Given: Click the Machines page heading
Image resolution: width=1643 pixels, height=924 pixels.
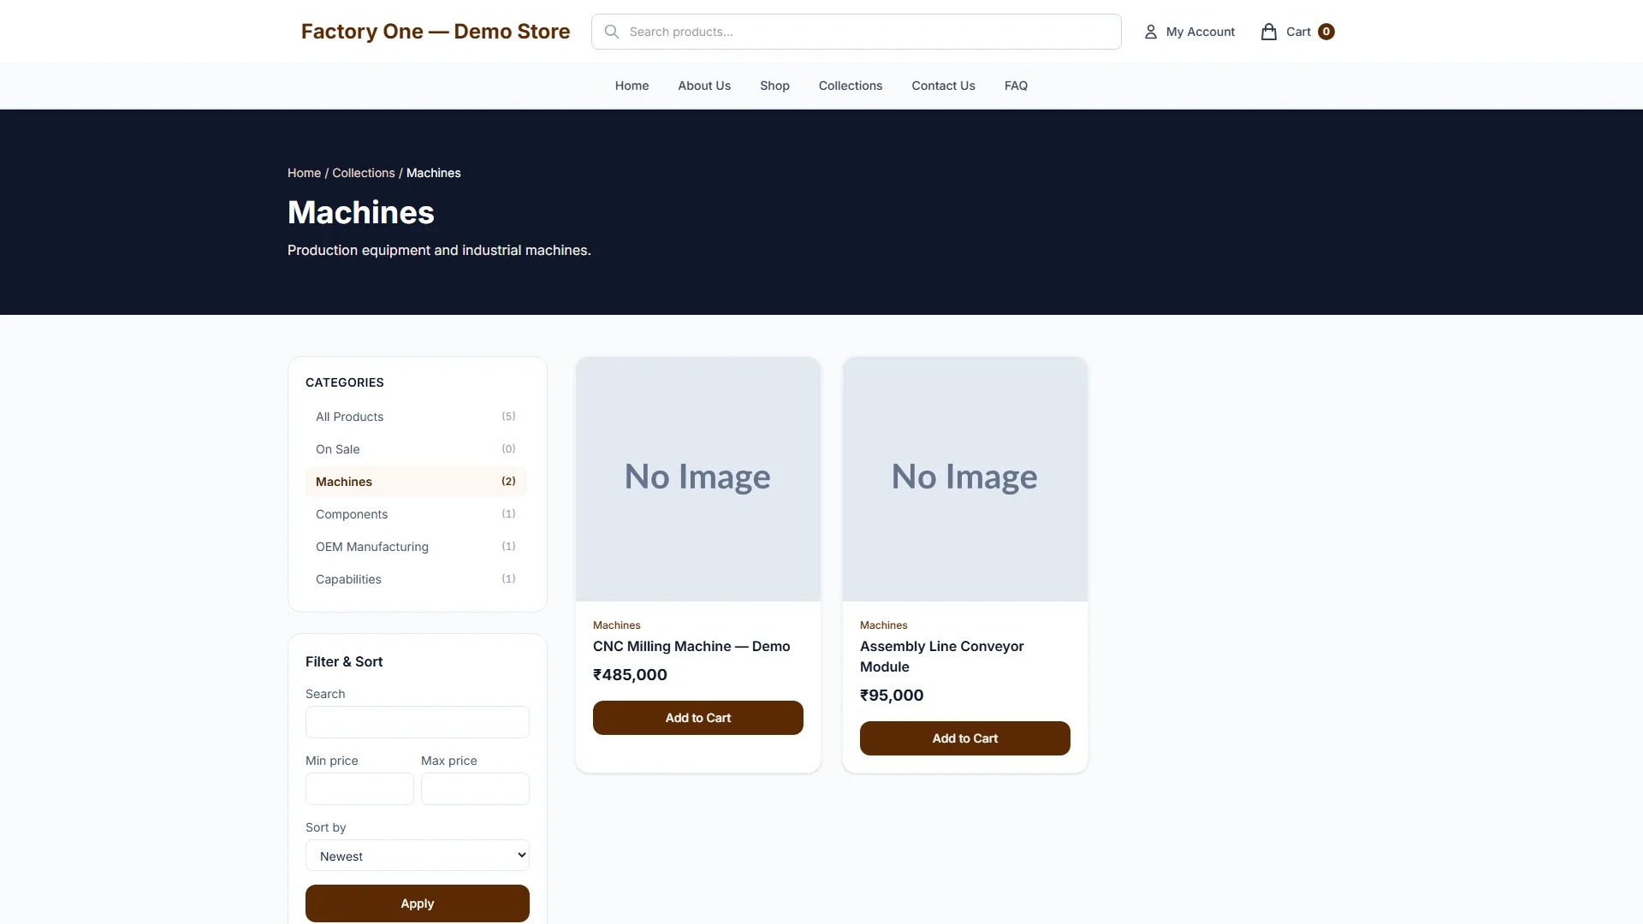Looking at the screenshot, I should (361, 212).
